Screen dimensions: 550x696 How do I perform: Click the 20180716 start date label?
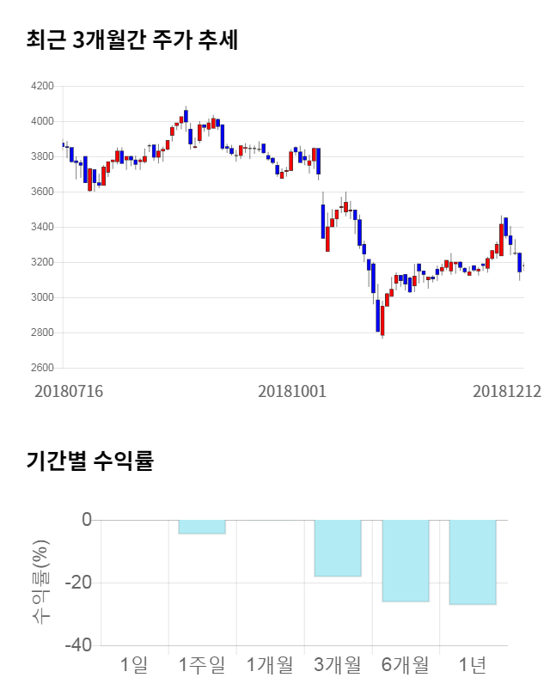pos(69,391)
